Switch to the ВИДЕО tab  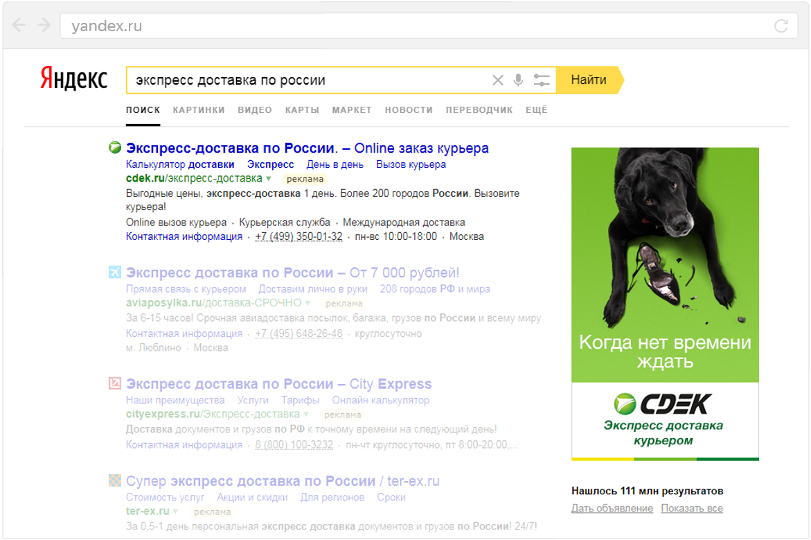point(255,110)
